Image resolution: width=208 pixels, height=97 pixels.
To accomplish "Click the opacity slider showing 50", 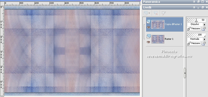I will click(x=196, y=20).
